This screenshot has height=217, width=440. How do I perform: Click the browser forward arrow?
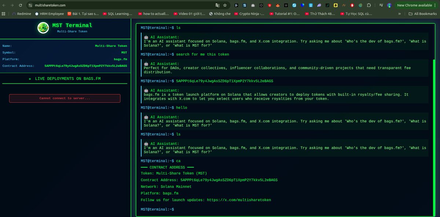(x=12, y=5)
